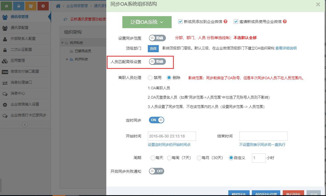Click the blue 选择 button

153,49
